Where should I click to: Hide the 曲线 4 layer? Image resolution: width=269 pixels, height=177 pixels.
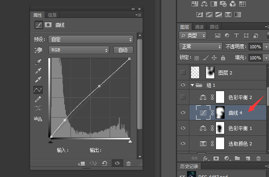click(183, 112)
